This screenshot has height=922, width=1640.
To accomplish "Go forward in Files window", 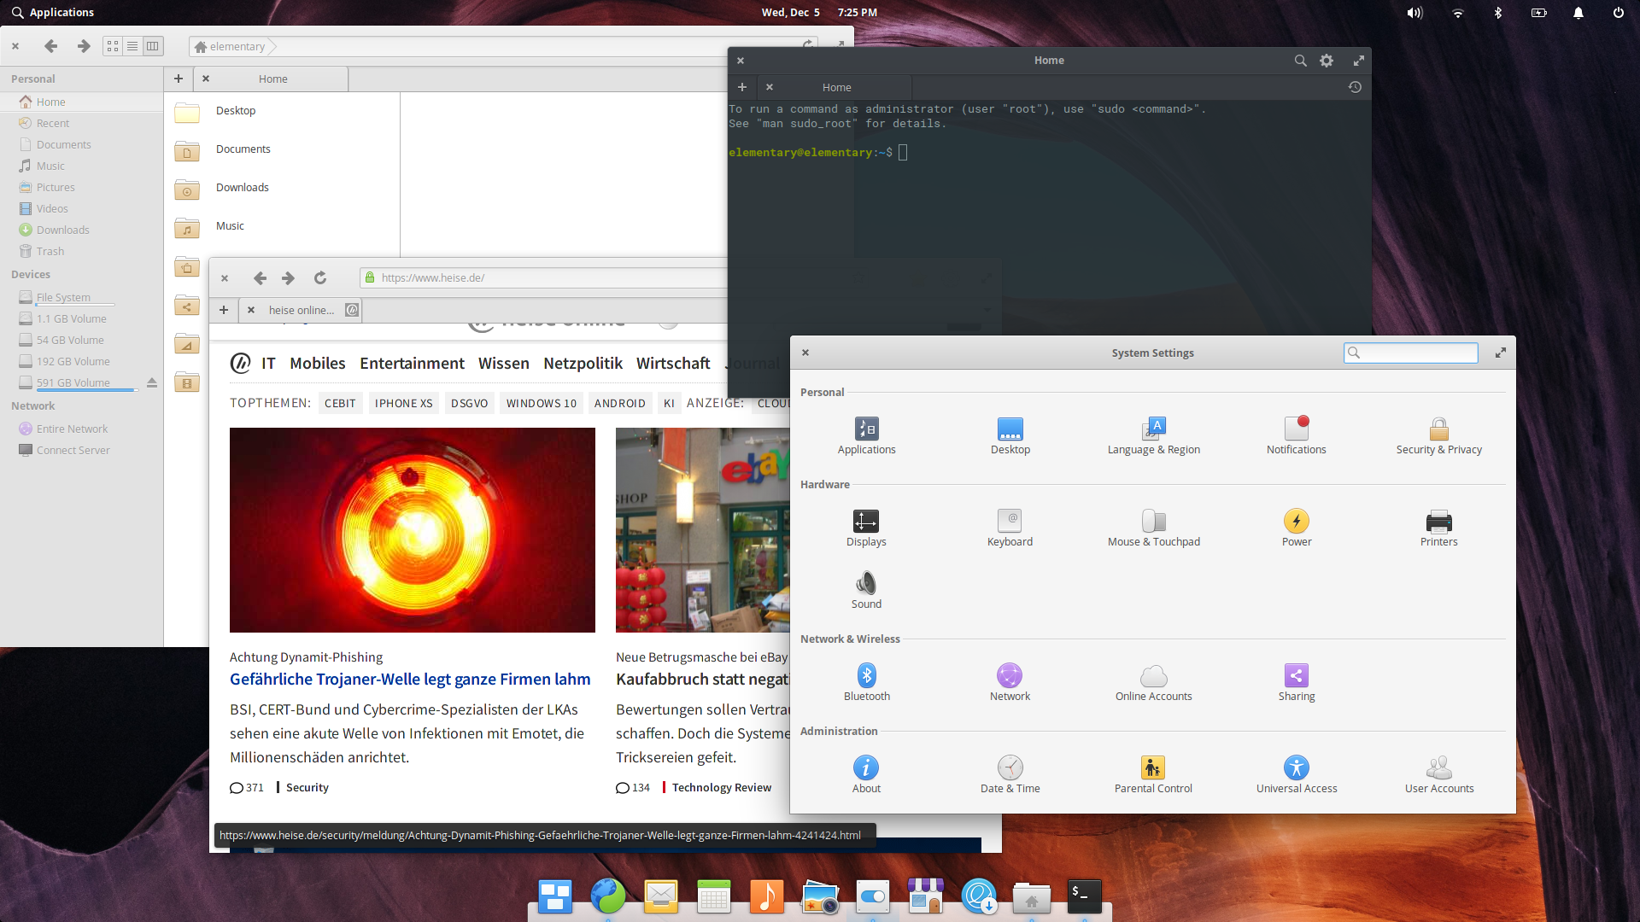I will [83, 46].
